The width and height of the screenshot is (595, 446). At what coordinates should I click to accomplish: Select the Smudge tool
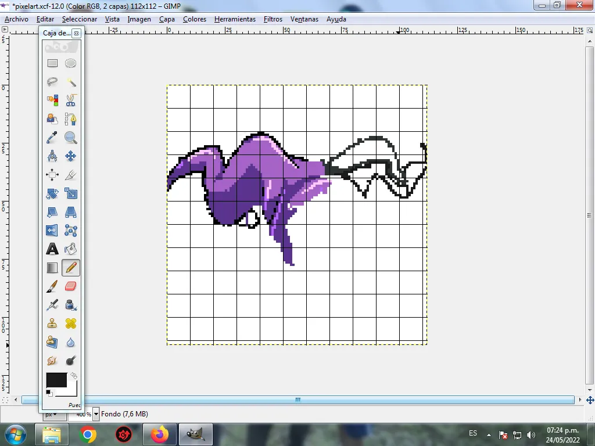coord(52,361)
